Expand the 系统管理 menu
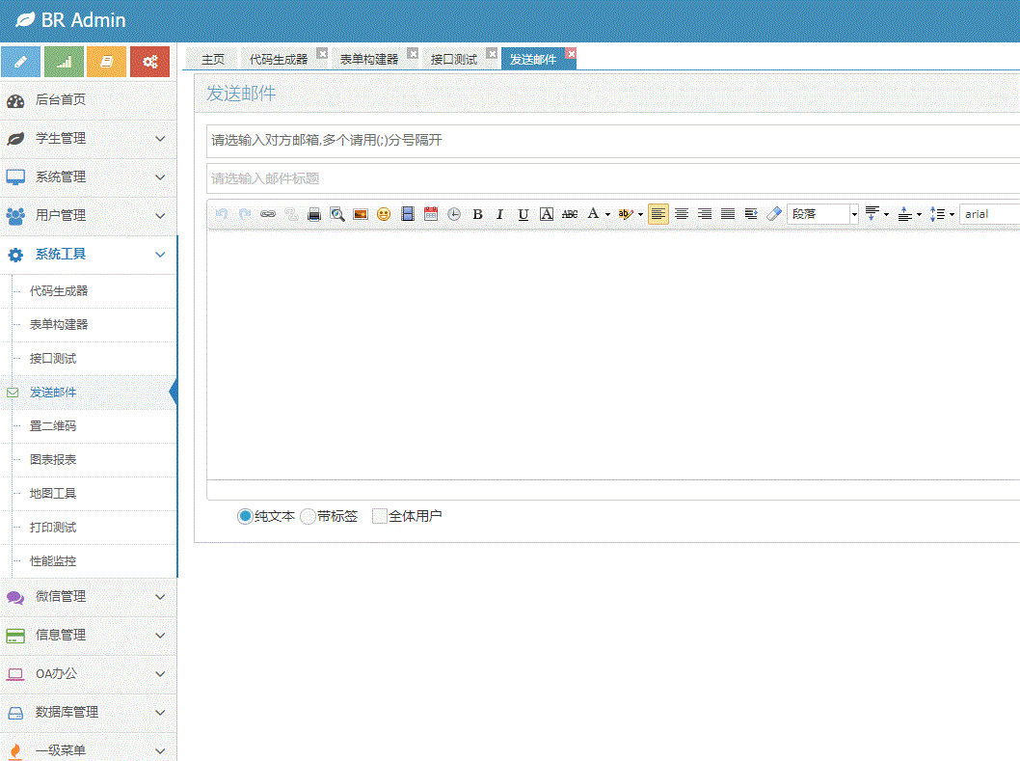Screen dimensions: 1020x761 (x=89, y=177)
